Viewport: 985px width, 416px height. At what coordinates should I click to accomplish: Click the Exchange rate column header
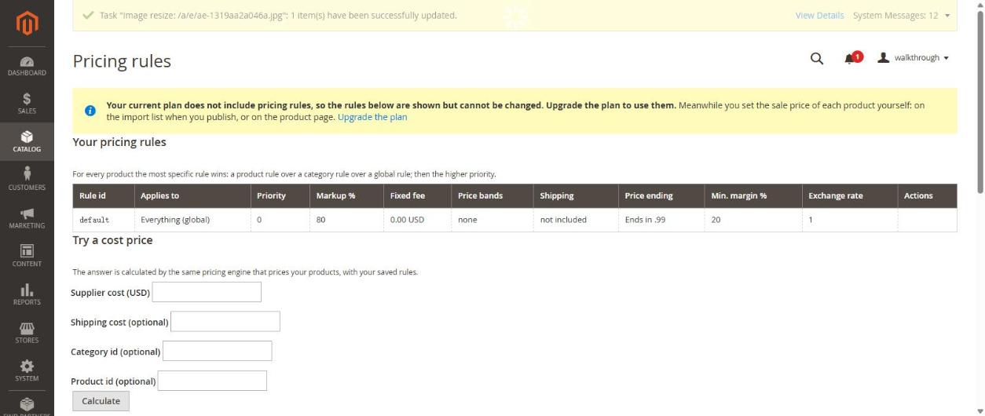(x=850, y=195)
